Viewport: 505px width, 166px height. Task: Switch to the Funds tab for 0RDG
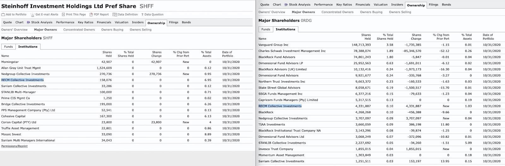pyautogui.click(x=266, y=29)
